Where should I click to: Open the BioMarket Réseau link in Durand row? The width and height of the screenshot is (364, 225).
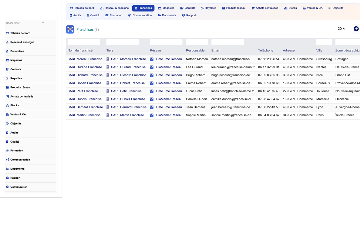[x=169, y=67]
